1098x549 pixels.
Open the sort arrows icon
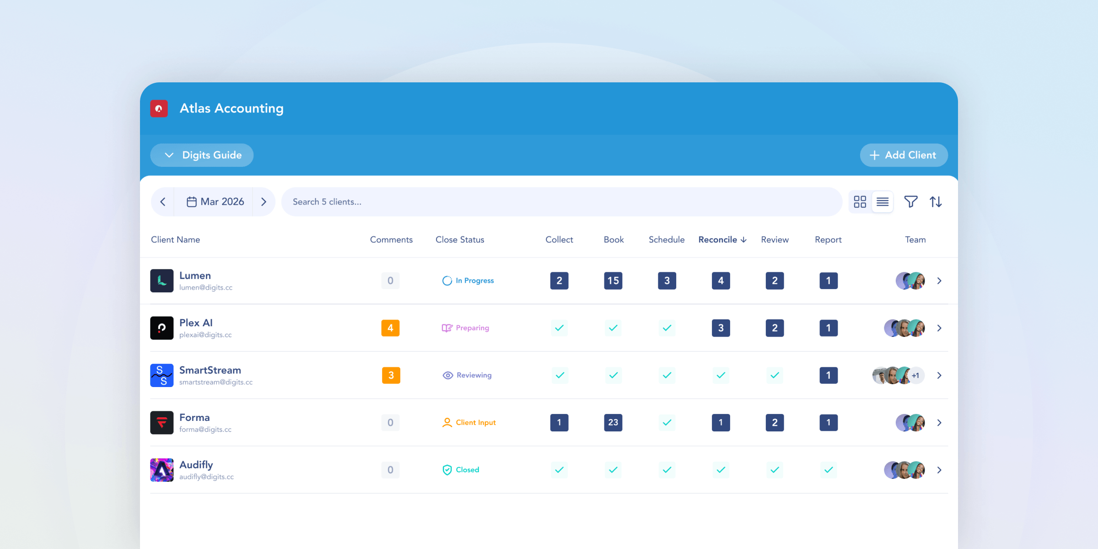tap(936, 202)
